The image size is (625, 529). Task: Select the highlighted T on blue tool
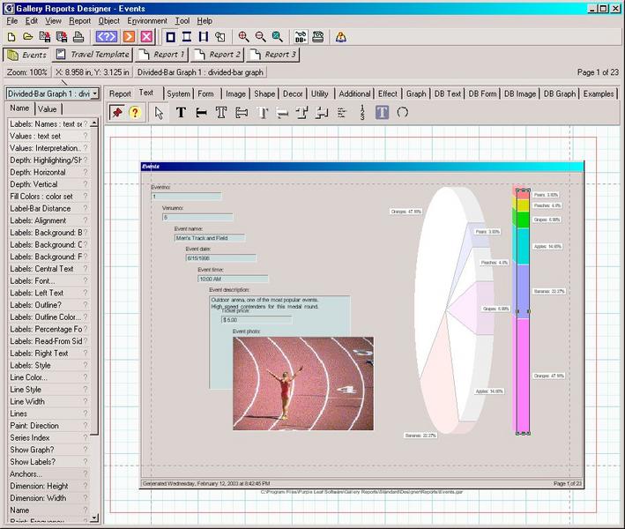click(382, 113)
